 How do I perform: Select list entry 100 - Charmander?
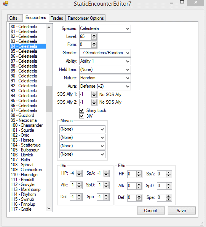(x=28, y=125)
